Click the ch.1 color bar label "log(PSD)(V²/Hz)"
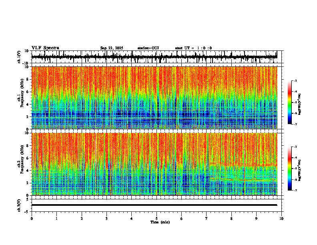 tap(300, 104)
